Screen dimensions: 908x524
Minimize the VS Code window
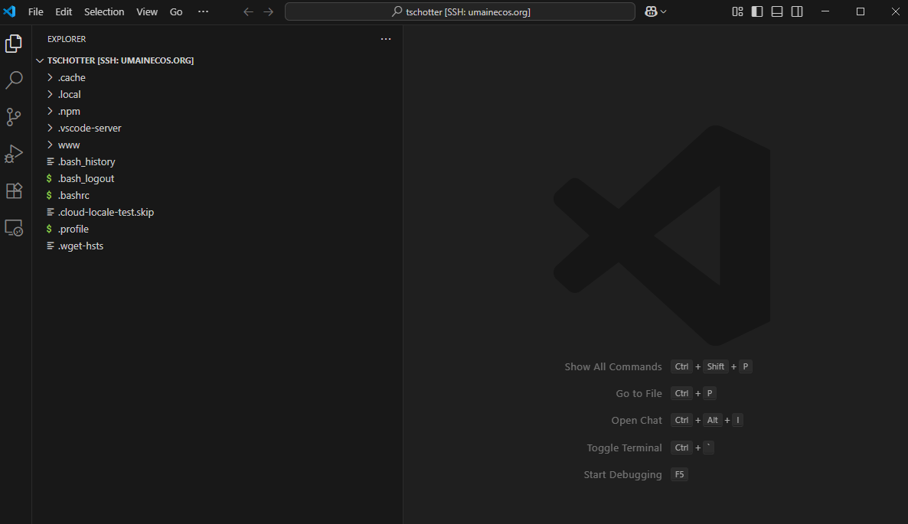tap(825, 11)
